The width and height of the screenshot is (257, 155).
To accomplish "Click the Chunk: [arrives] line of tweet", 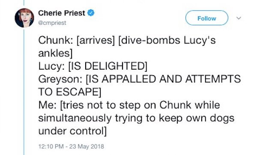I will [127, 40].
